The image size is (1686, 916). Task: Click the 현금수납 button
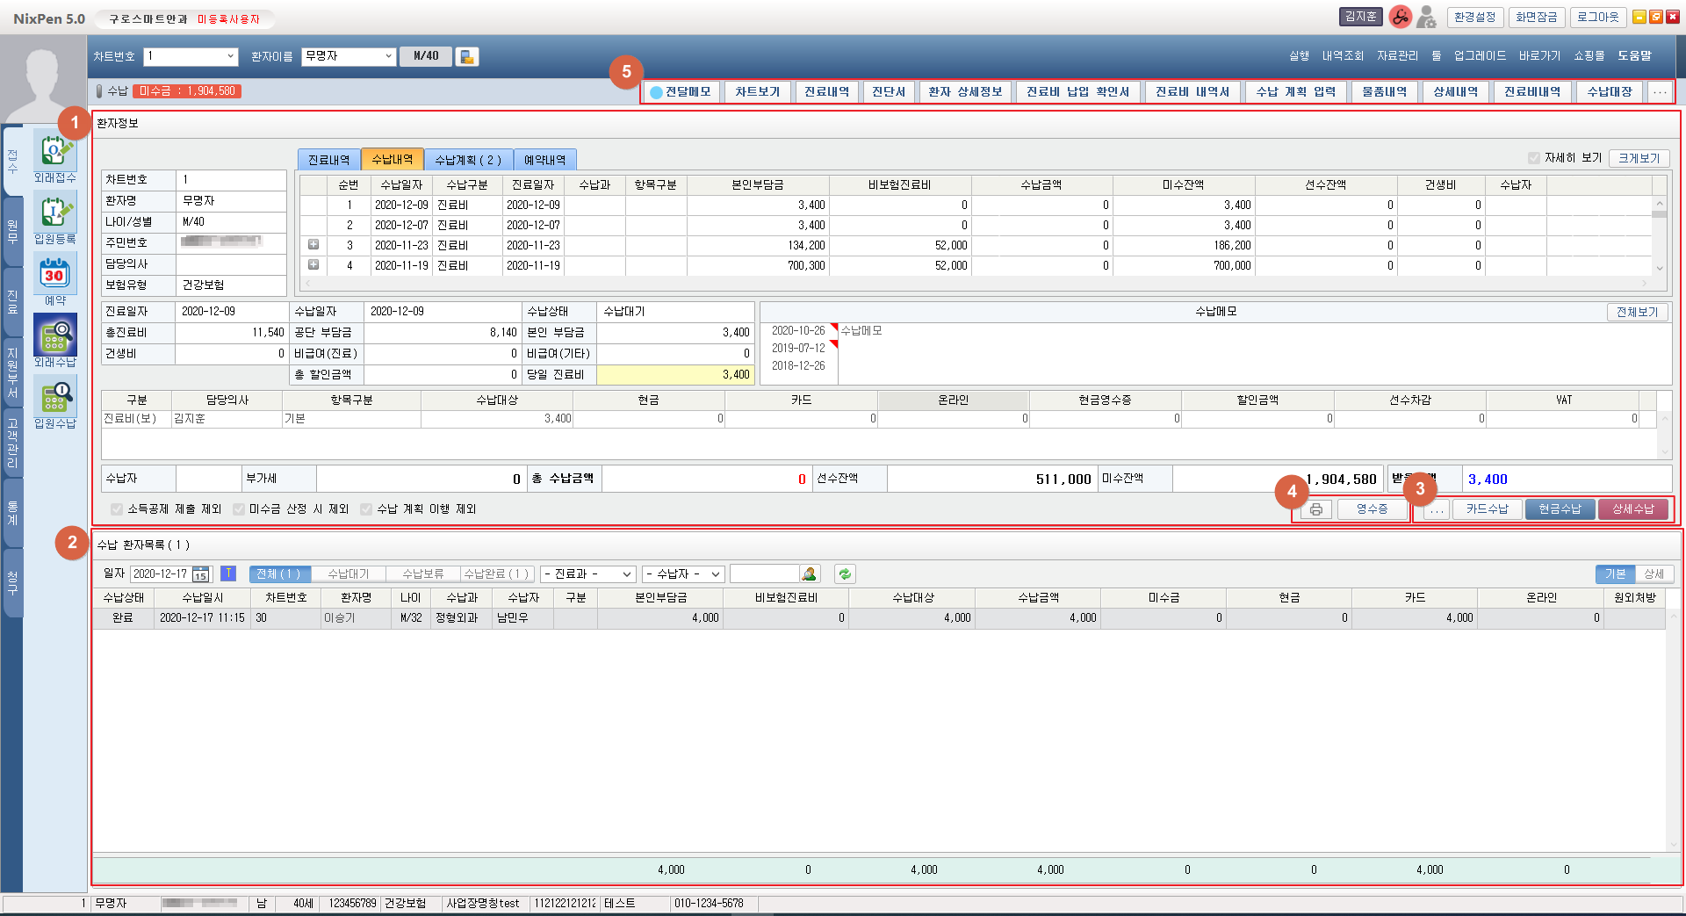1560,509
